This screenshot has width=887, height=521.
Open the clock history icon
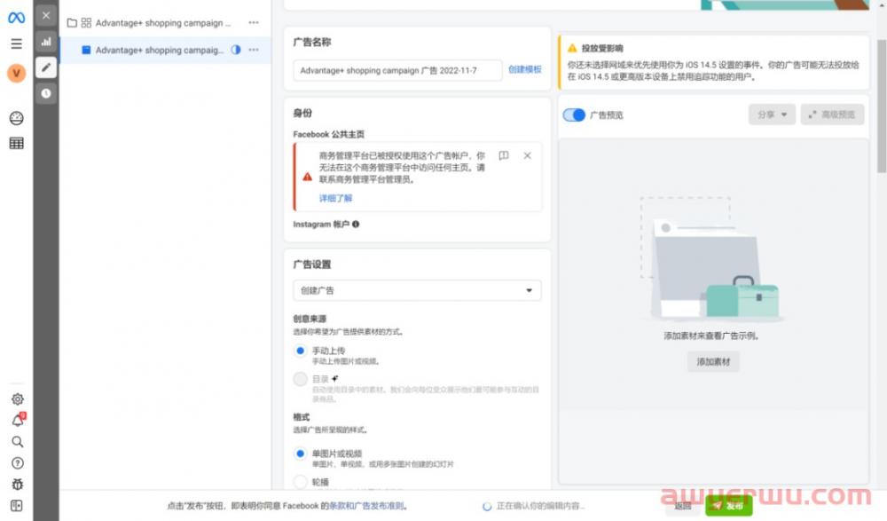pyautogui.click(x=46, y=93)
